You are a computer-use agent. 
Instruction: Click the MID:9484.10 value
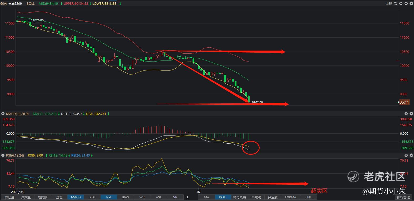click(48, 4)
